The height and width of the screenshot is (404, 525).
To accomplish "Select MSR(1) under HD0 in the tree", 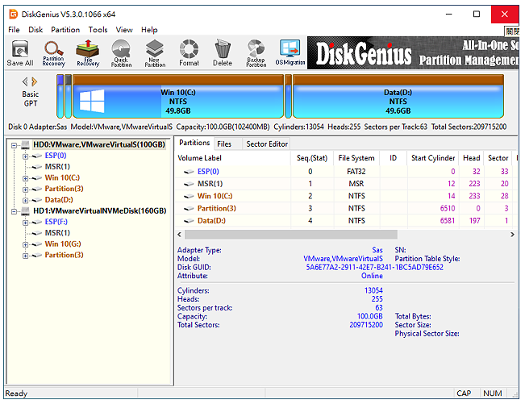I will [57, 167].
